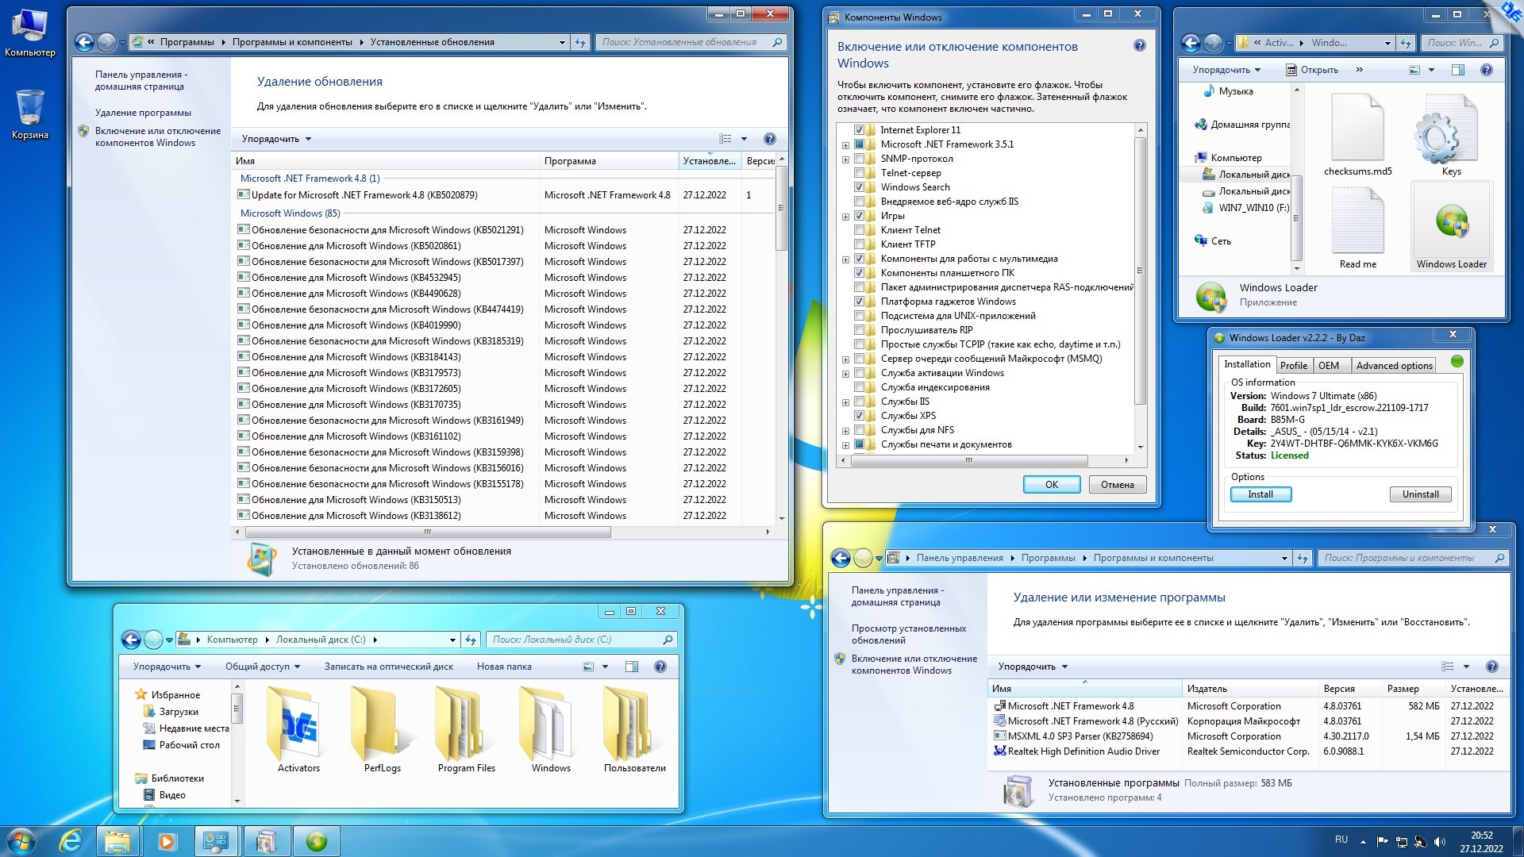
Task: Open the Recycle Bin desktop icon
Action: (x=30, y=113)
